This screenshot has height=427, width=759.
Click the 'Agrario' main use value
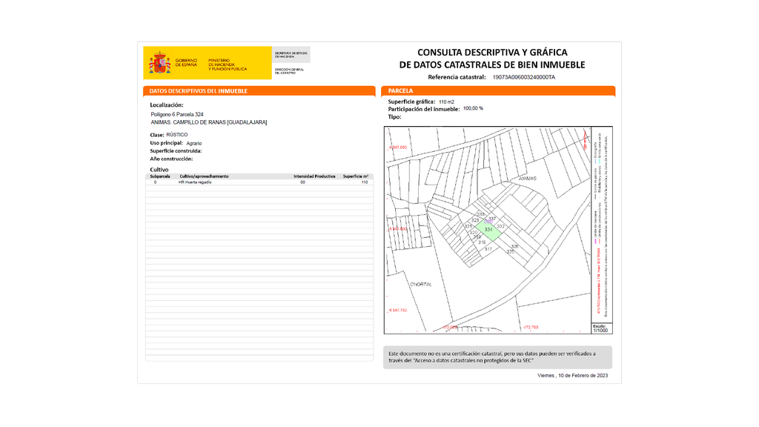(193, 143)
